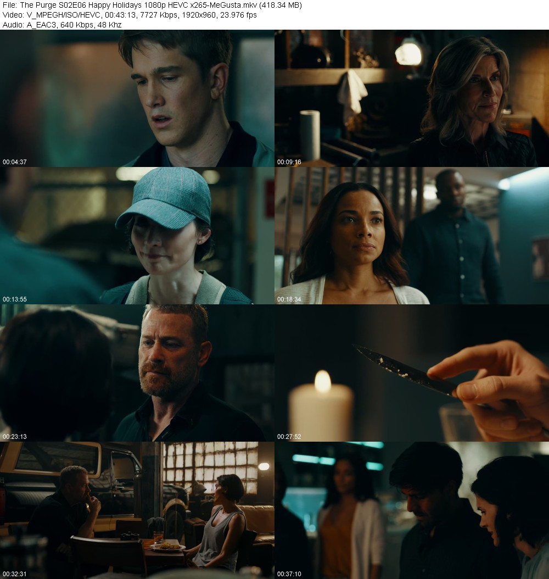Click the Audio A_EAC3 info line
The image size is (549, 579).
point(62,25)
